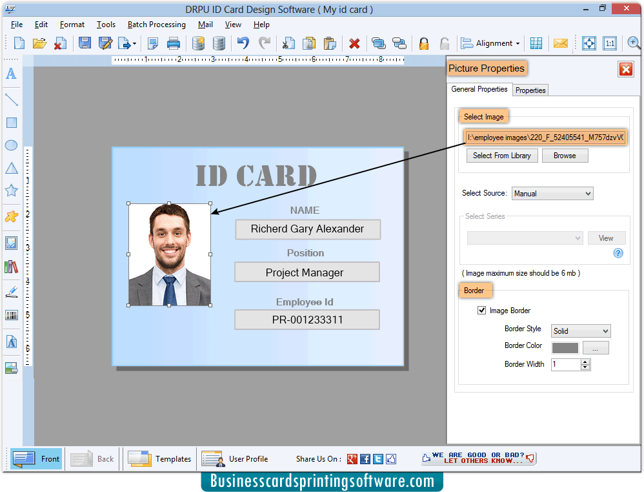Click the Unlock padlock icon
644x492 pixels.
(445, 43)
